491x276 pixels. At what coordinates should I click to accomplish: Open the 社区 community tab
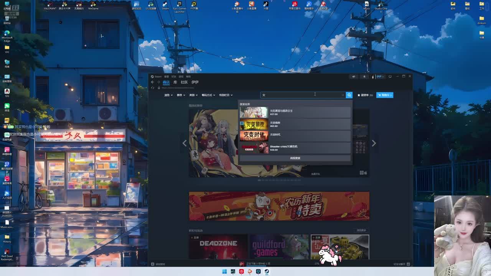(x=184, y=82)
